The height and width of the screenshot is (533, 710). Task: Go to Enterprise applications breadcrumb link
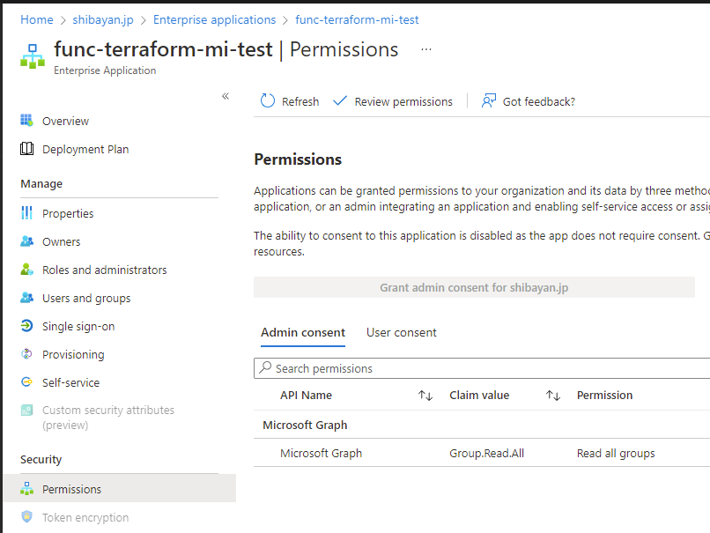214,20
